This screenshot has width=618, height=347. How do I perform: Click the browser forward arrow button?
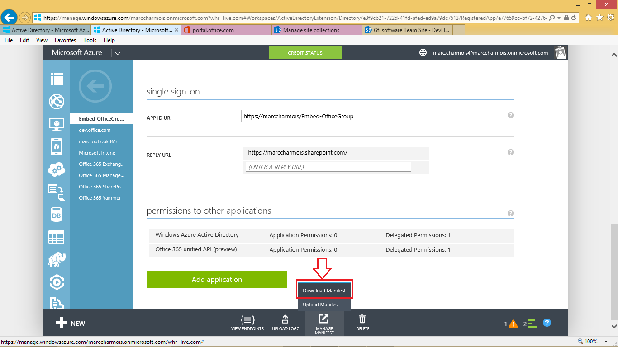[24, 18]
